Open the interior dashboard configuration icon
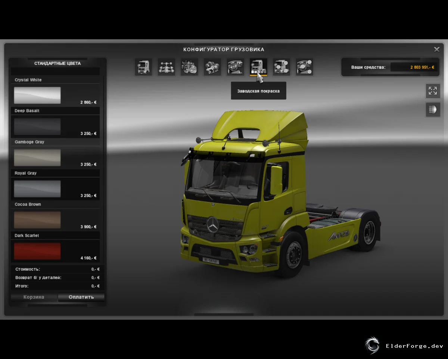 coord(236,67)
